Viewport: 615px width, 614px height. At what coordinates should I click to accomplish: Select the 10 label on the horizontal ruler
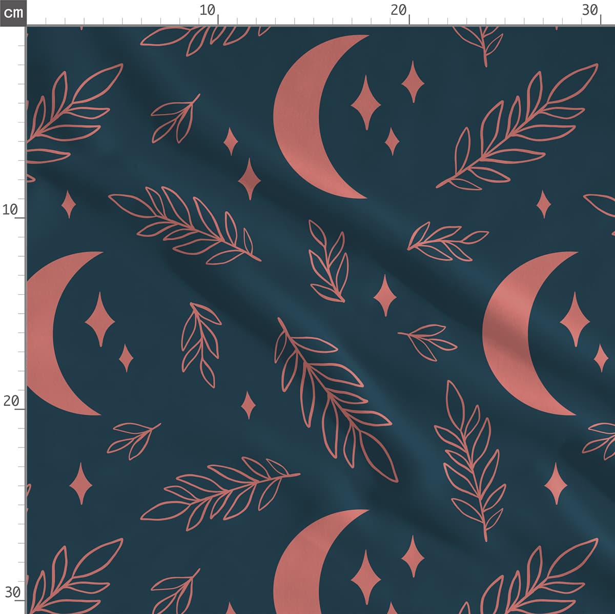207,10
